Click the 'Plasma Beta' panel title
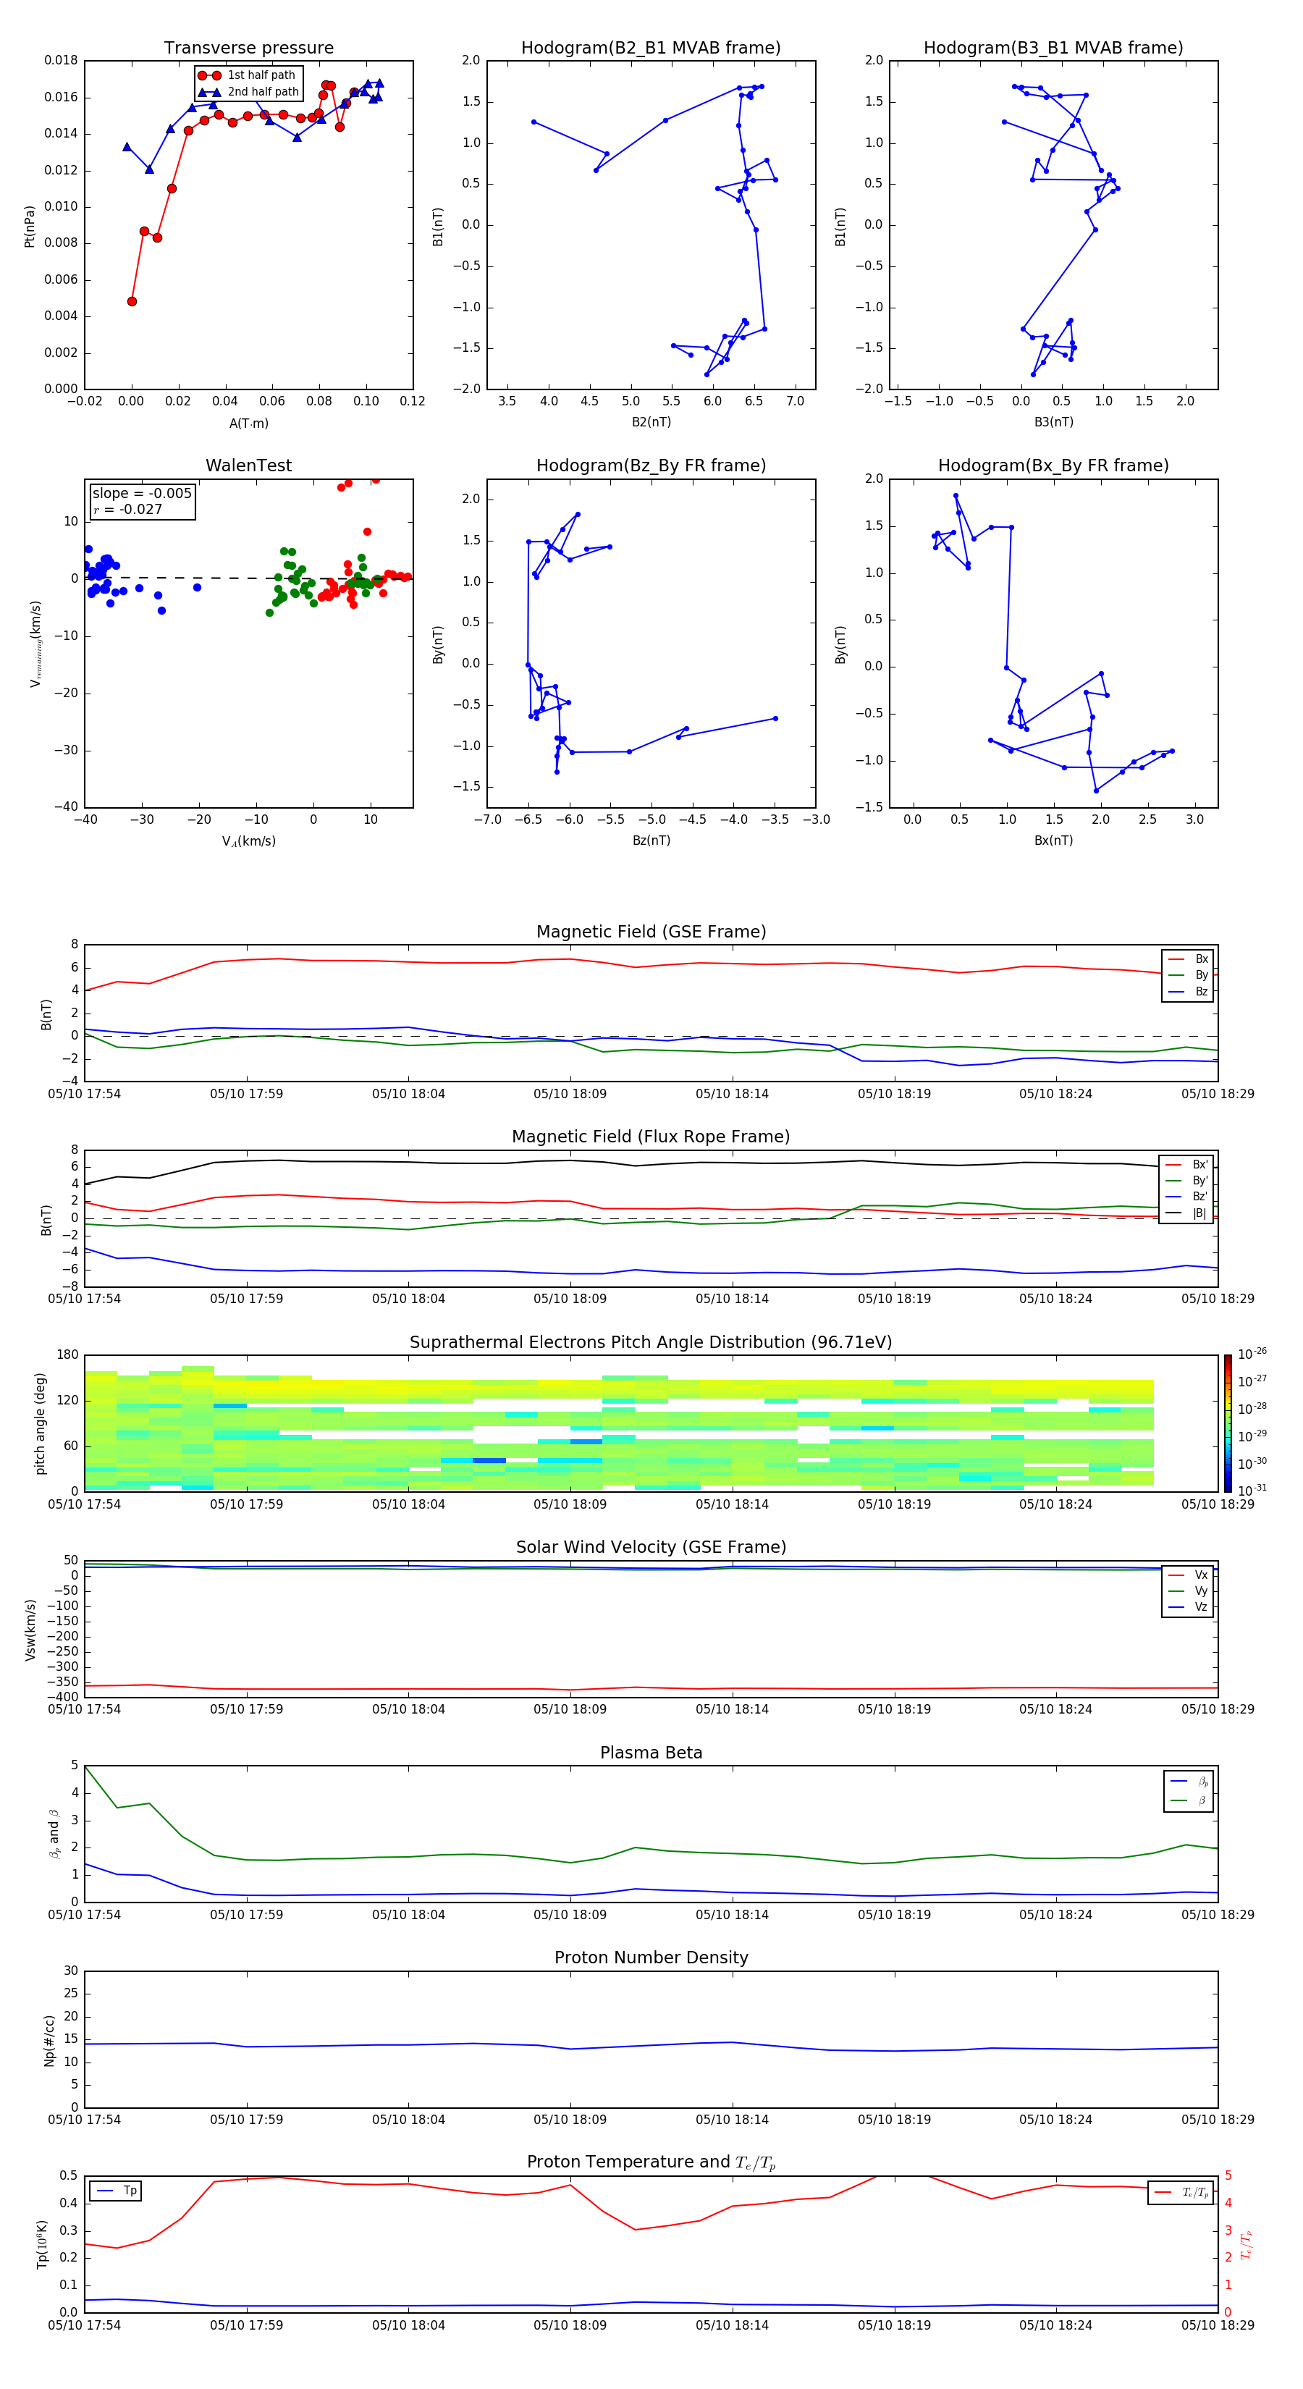This screenshot has width=1303, height=2389. pos(651,1753)
